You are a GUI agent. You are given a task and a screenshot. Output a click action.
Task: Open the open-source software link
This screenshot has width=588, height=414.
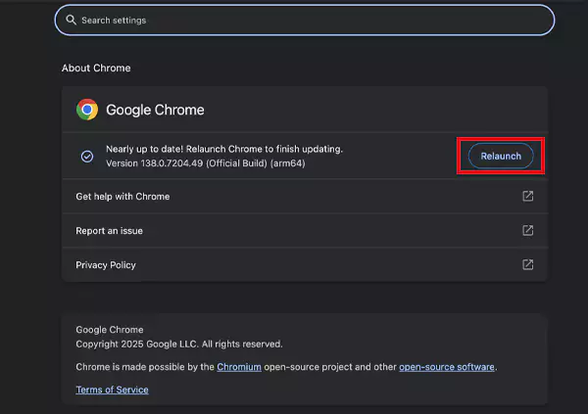click(446, 367)
